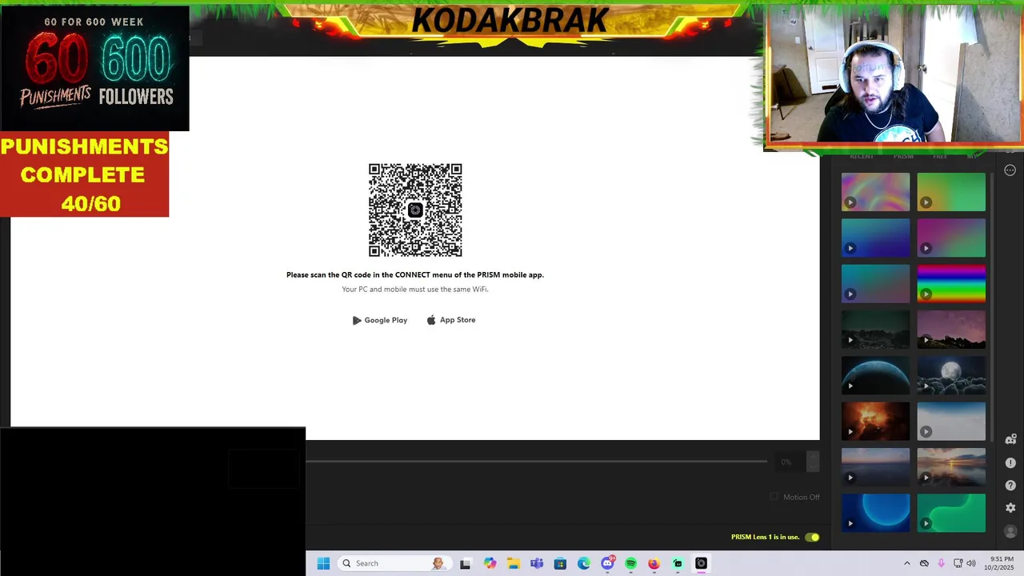Switch to the FREE backgrounds tab

tap(940, 156)
